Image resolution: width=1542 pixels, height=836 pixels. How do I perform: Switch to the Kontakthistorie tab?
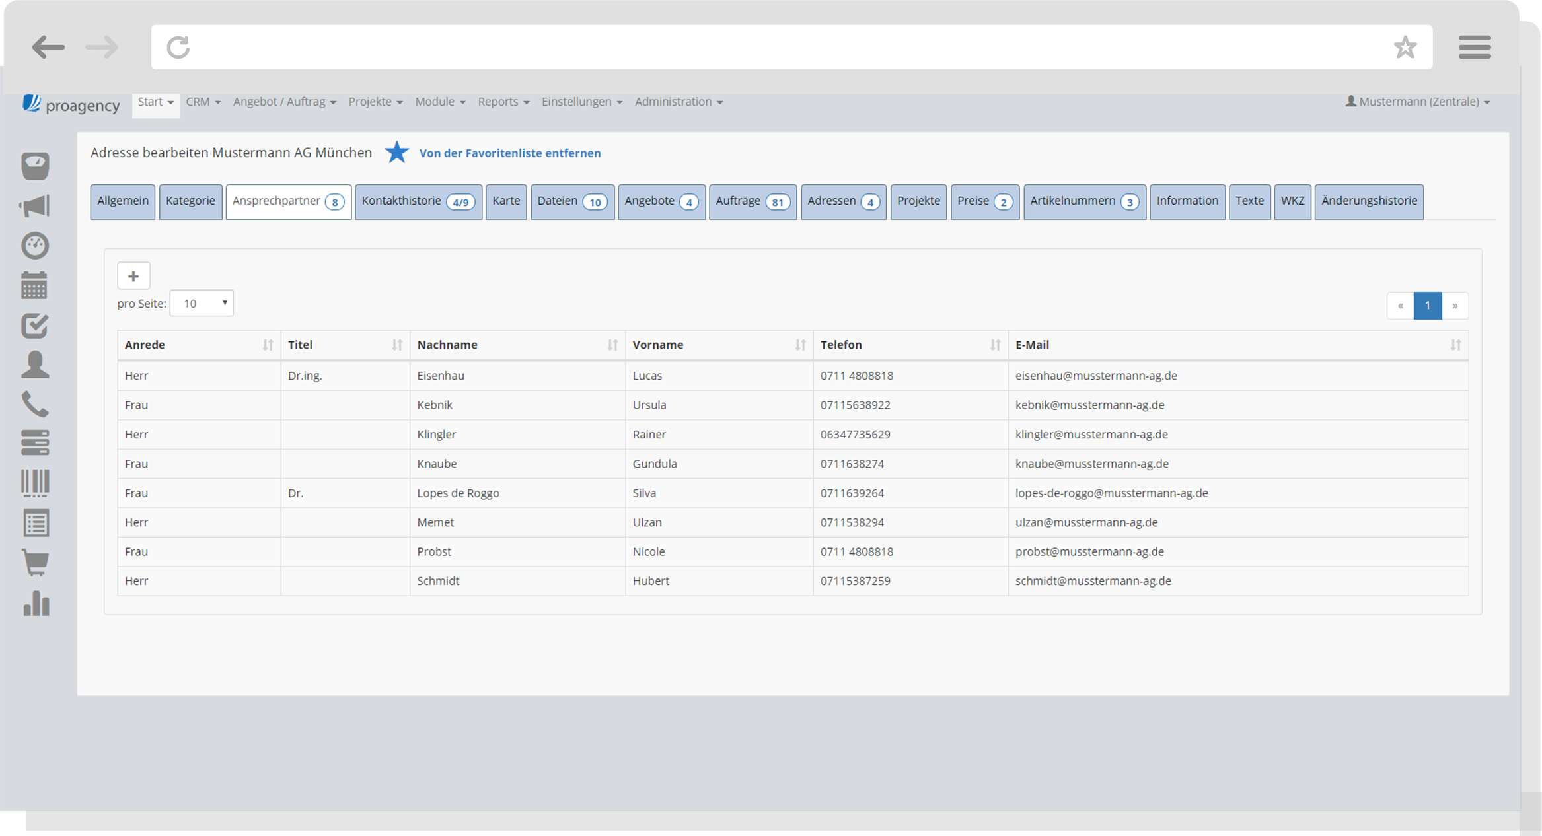tap(418, 201)
